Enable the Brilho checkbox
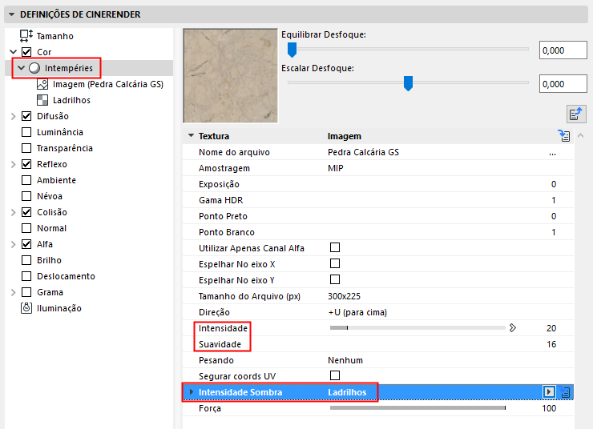This screenshot has width=593, height=429. pyautogui.click(x=26, y=260)
